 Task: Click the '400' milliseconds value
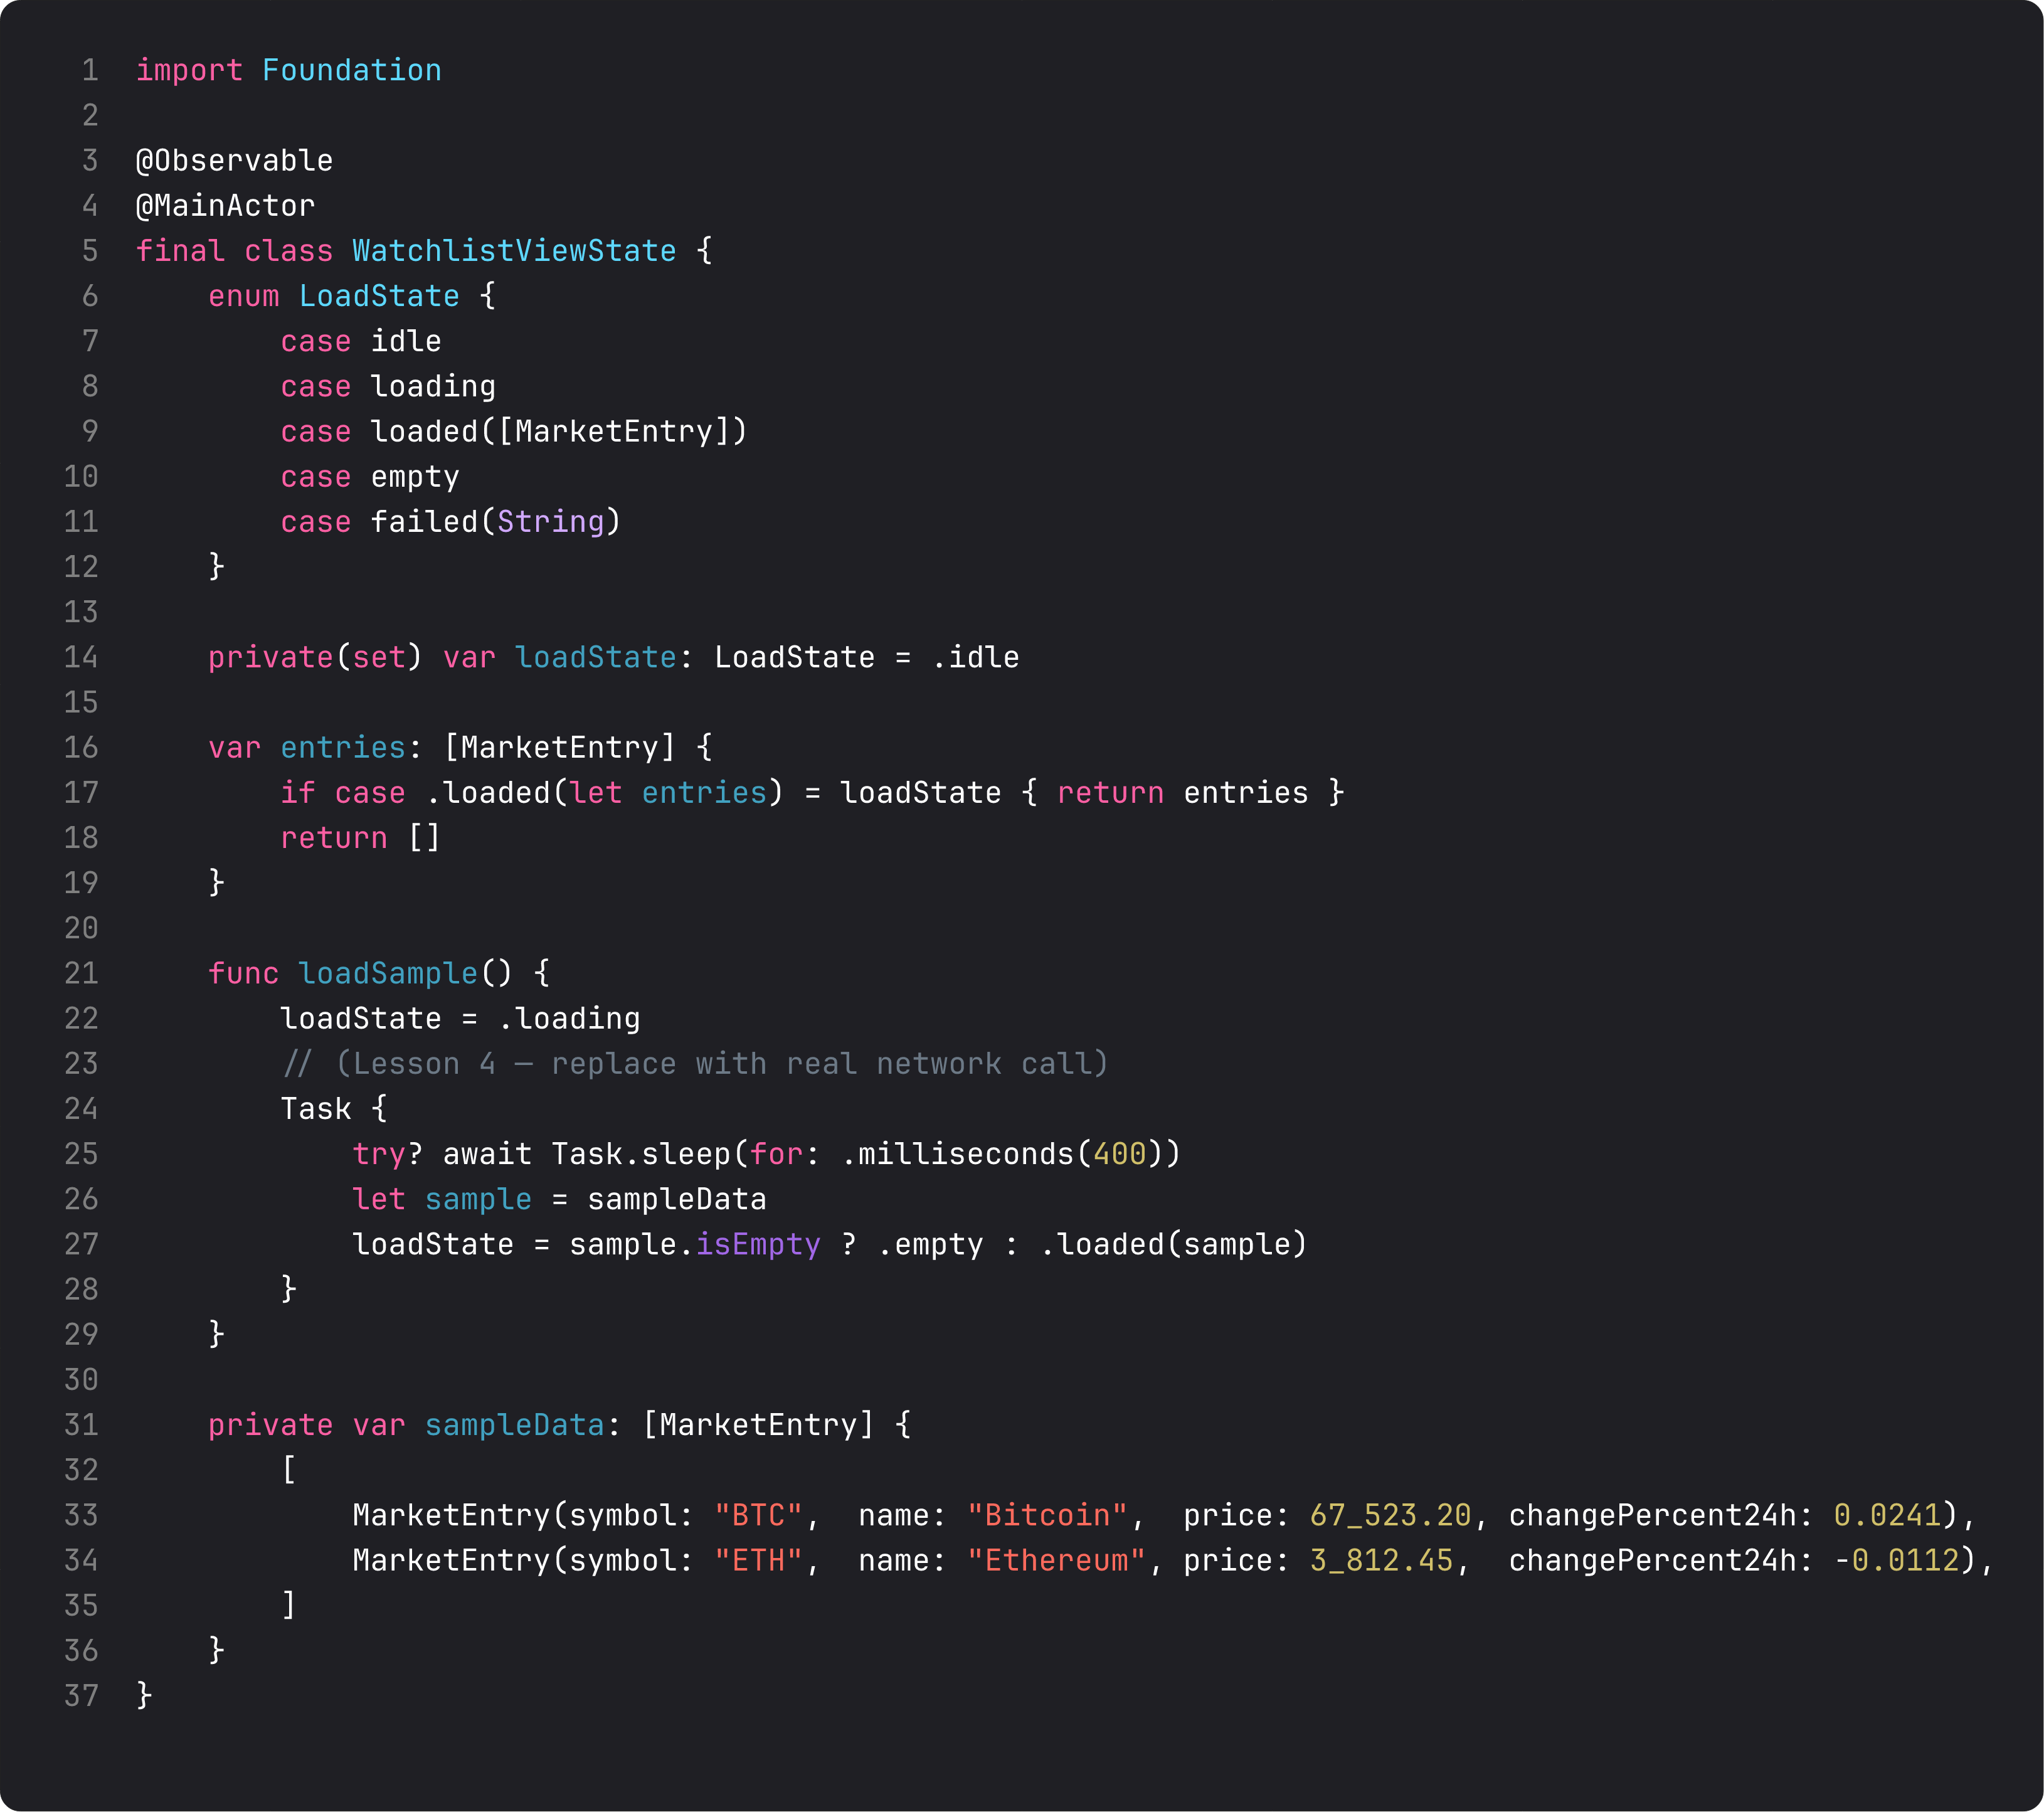click(1119, 1154)
